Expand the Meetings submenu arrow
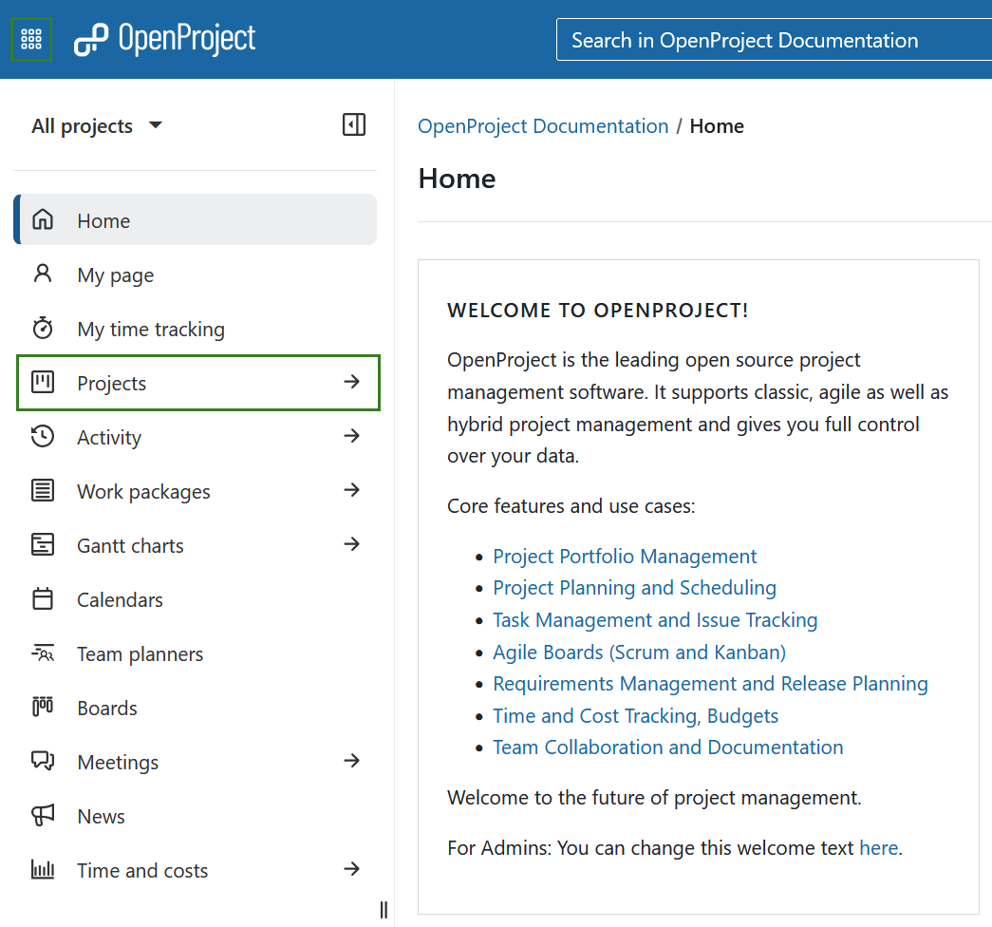 pyautogui.click(x=351, y=761)
